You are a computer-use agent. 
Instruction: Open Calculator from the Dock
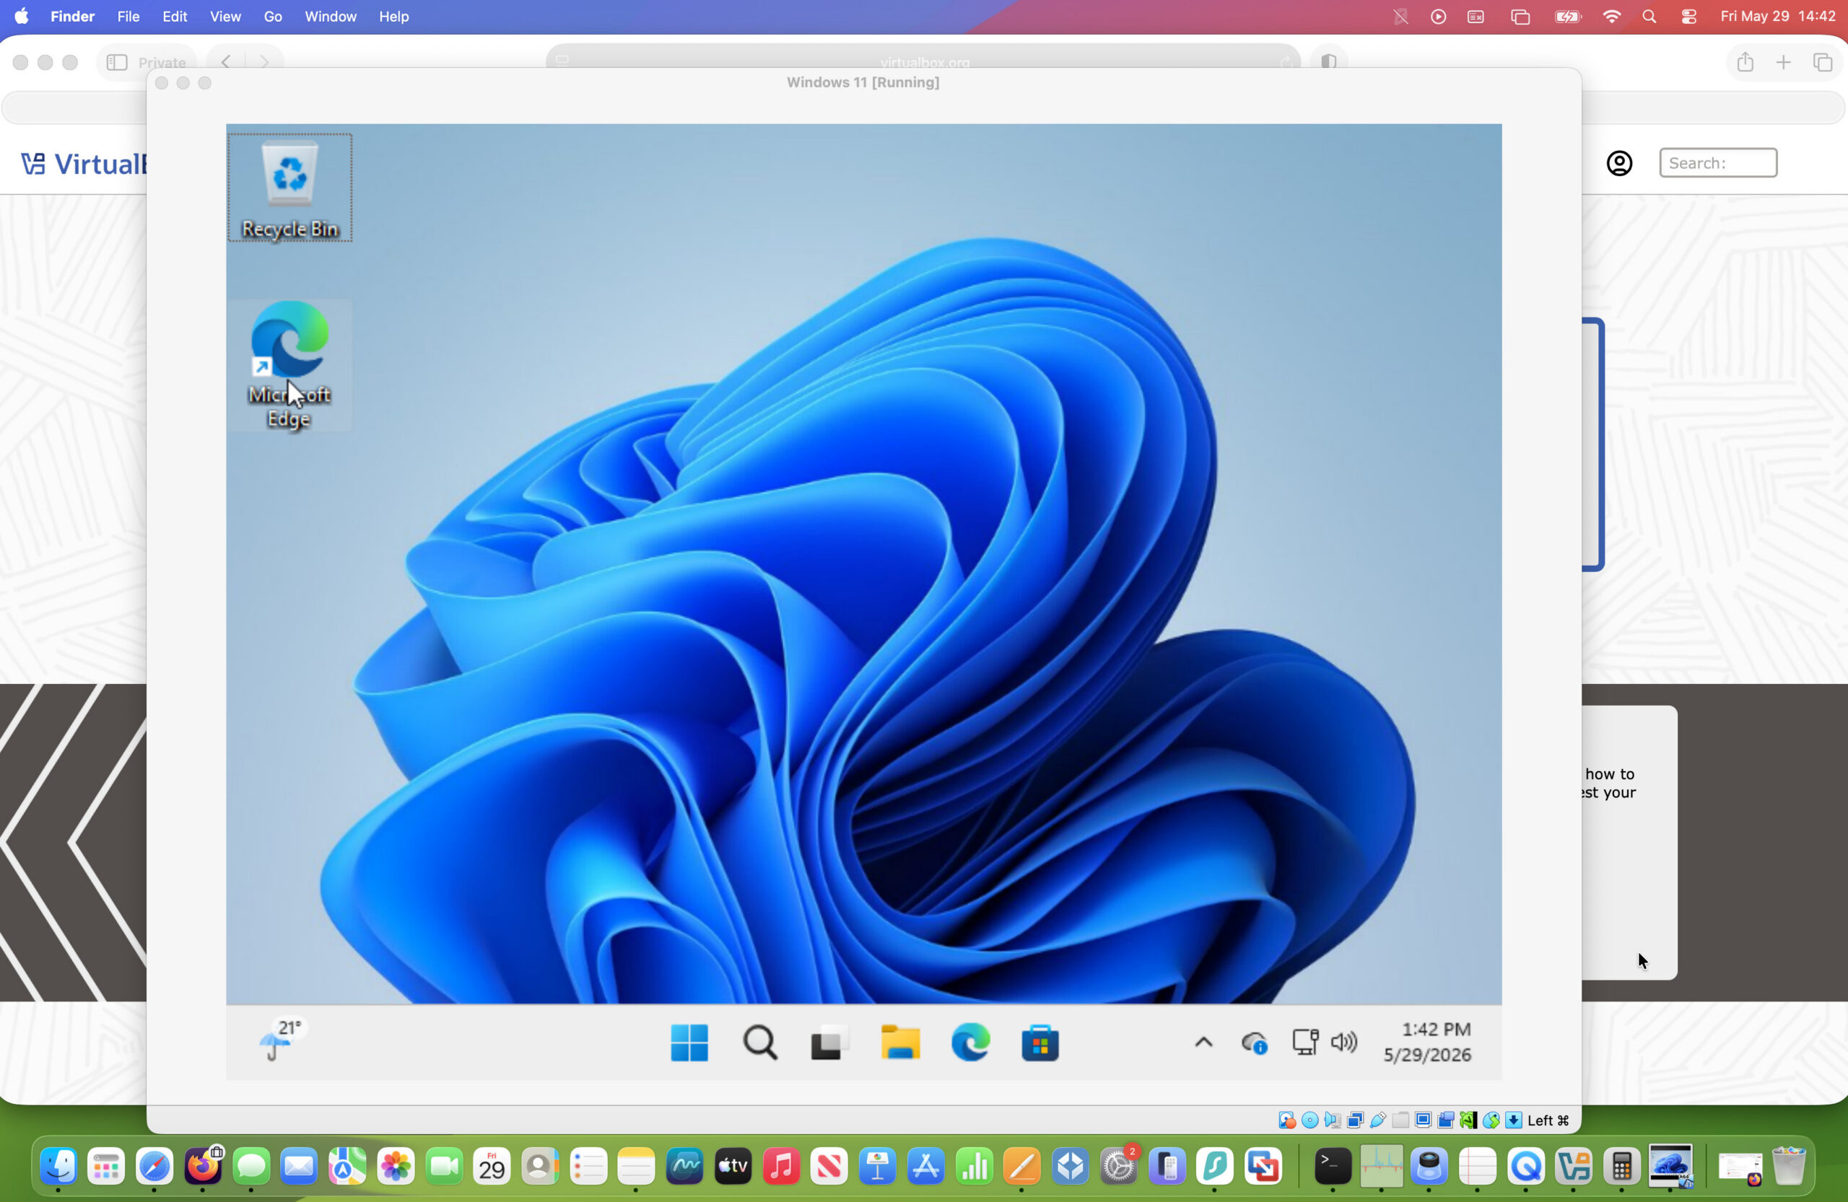point(1621,1165)
